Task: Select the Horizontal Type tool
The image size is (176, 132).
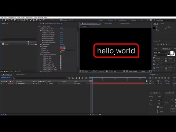Action: pos(27,20)
